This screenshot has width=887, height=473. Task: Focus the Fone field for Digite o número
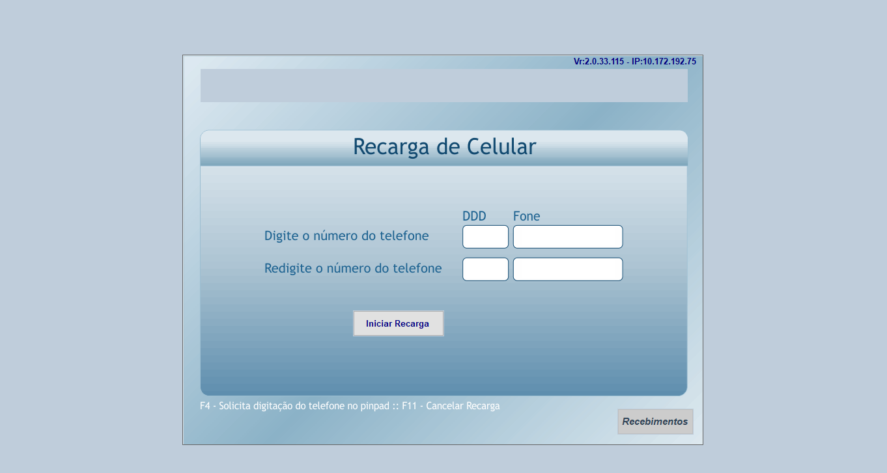click(568, 237)
